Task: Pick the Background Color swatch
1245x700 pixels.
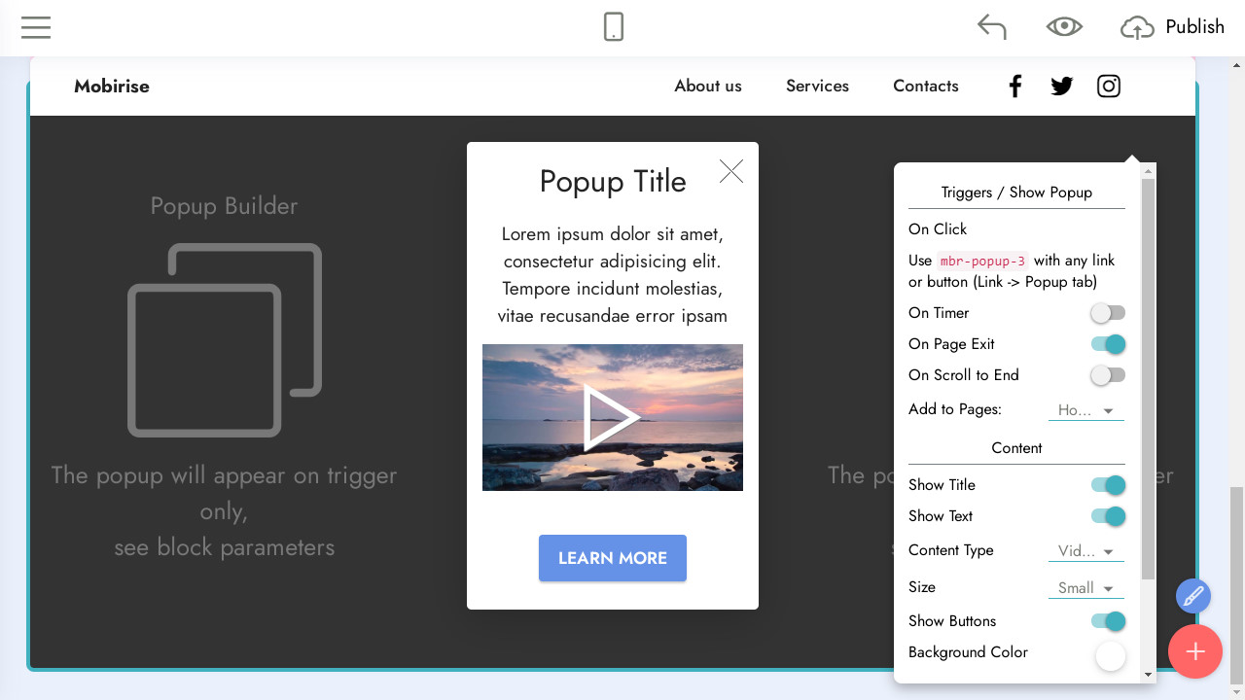Action: tap(1110, 656)
